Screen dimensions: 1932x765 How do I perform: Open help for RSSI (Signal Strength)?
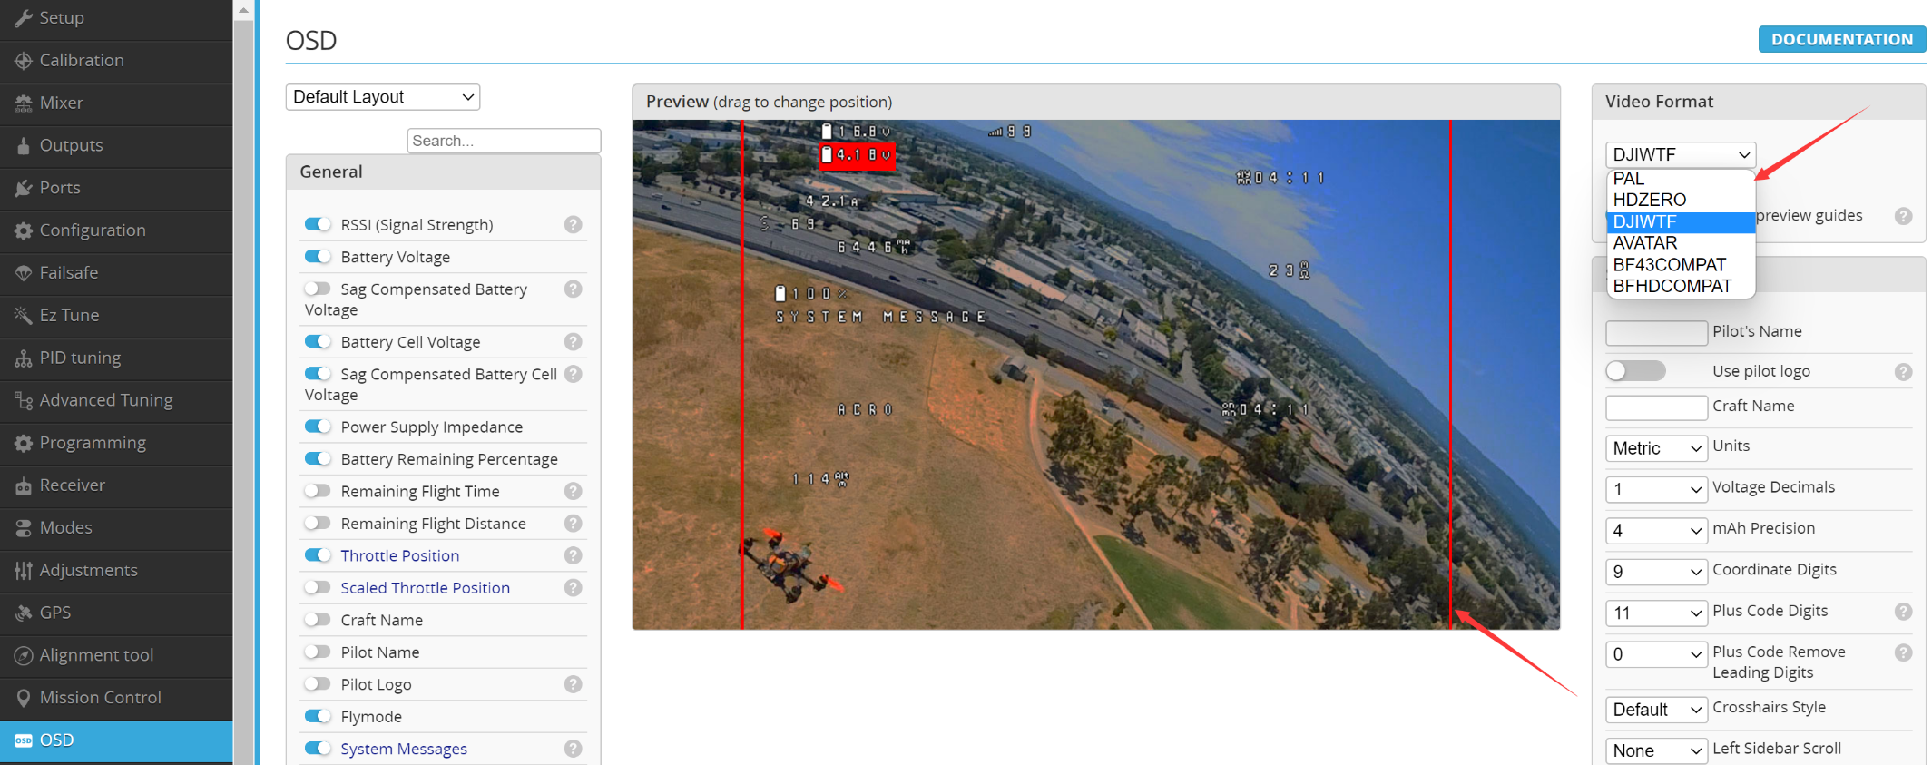point(573,225)
